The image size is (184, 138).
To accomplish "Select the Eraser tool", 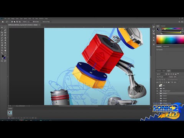I will point(5,40).
